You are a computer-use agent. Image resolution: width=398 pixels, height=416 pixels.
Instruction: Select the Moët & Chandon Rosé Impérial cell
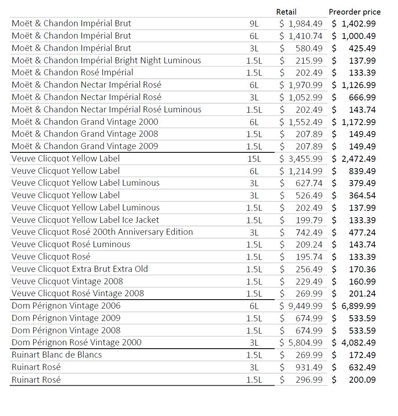pyautogui.click(x=72, y=73)
